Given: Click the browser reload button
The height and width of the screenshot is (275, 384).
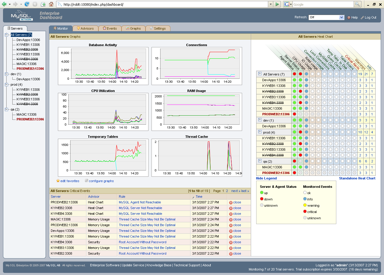Looking at the screenshot, I should pyautogui.click(x=27, y=4).
